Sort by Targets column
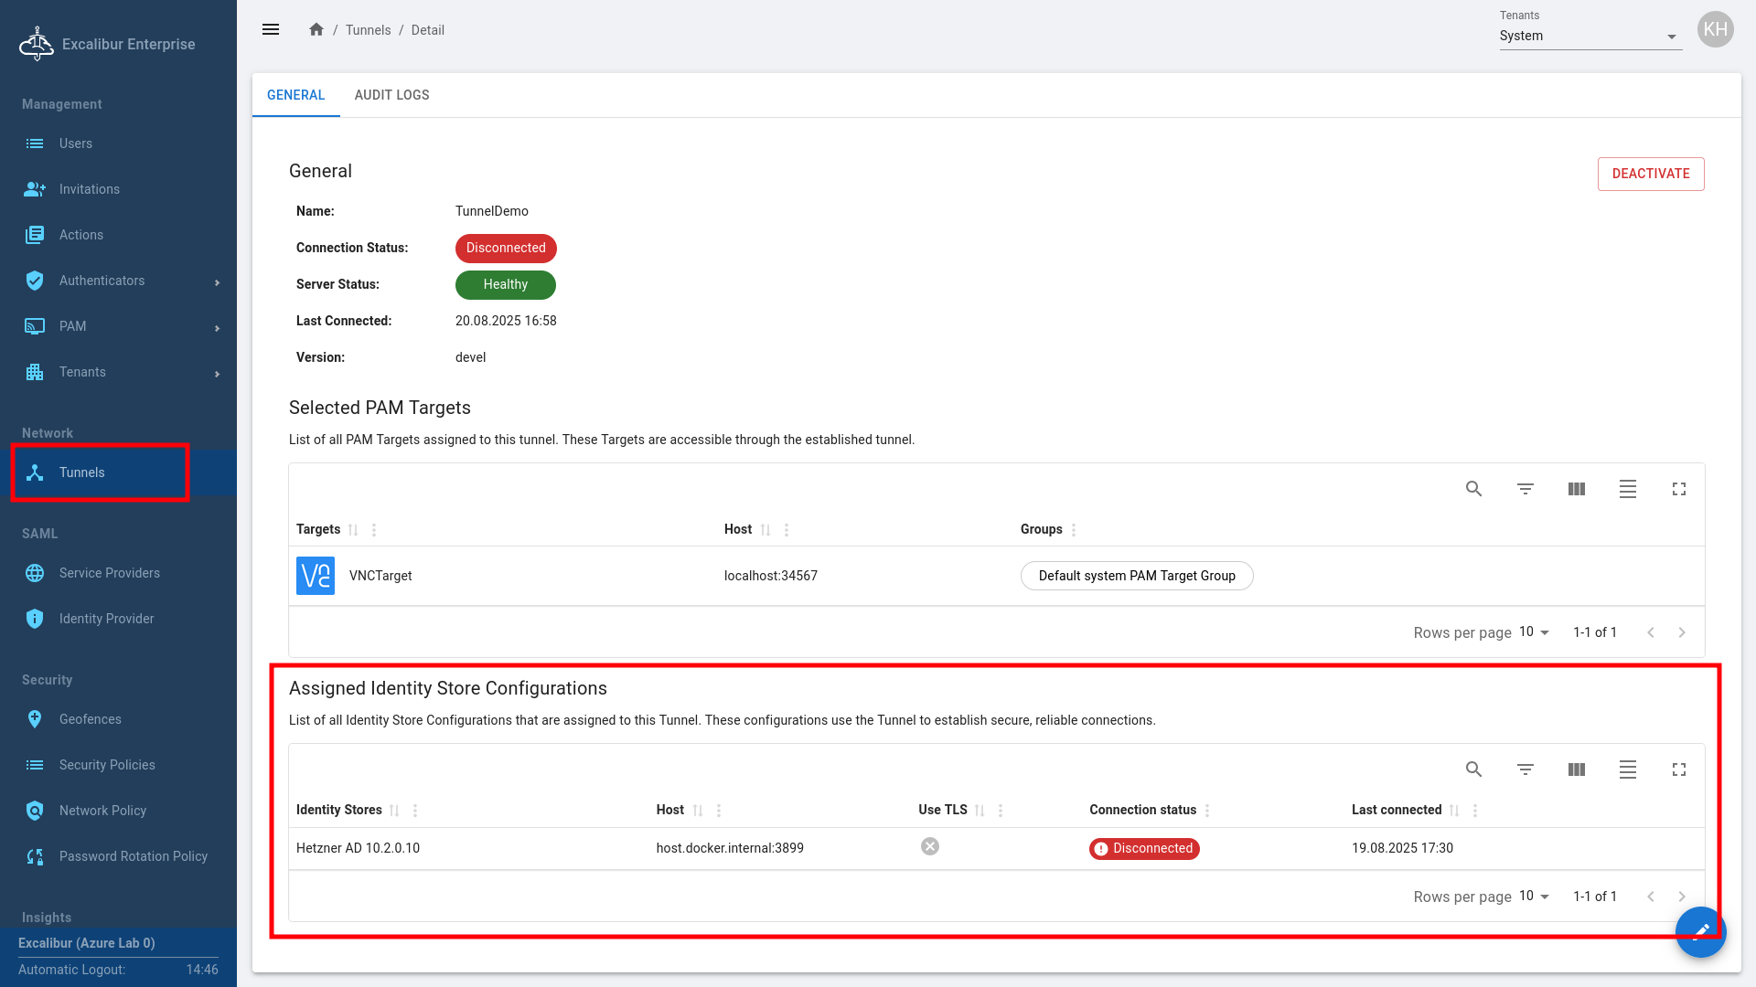Screen dimensions: 1756x987 (x=353, y=530)
